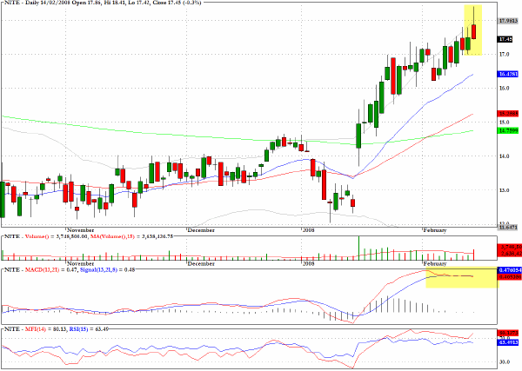Click 2008 label under the price chart
The image size is (522, 371).
[x=308, y=230]
